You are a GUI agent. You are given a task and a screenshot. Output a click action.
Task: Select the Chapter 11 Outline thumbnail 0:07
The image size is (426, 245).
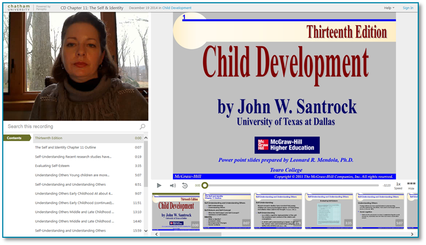point(227,211)
